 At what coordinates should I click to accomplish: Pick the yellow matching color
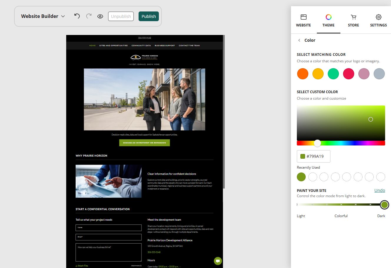point(318,74)
